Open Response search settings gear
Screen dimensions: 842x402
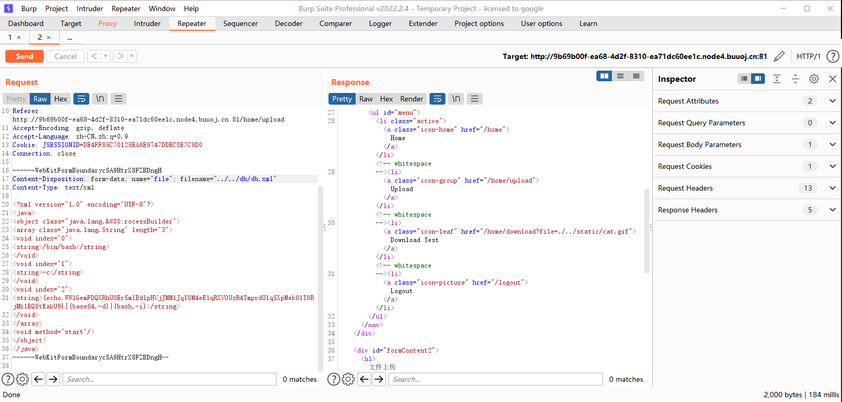(348, 379)
